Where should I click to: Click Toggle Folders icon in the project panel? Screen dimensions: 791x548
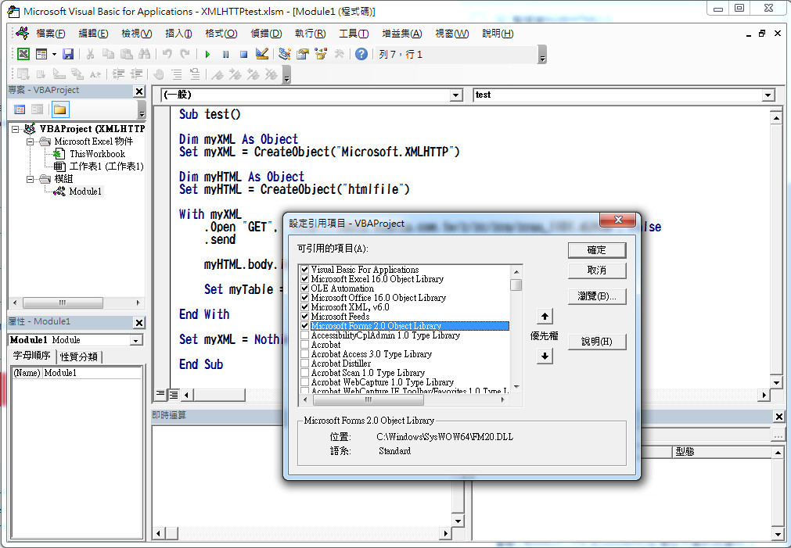(60, 109)
